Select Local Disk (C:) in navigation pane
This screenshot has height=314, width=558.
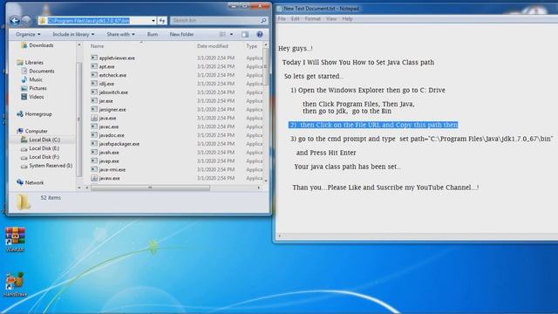pyautogui.click(x=44, y=140)
